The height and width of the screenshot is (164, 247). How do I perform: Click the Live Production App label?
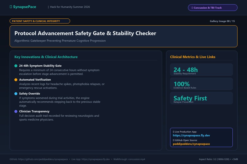[x=185, y=132]
